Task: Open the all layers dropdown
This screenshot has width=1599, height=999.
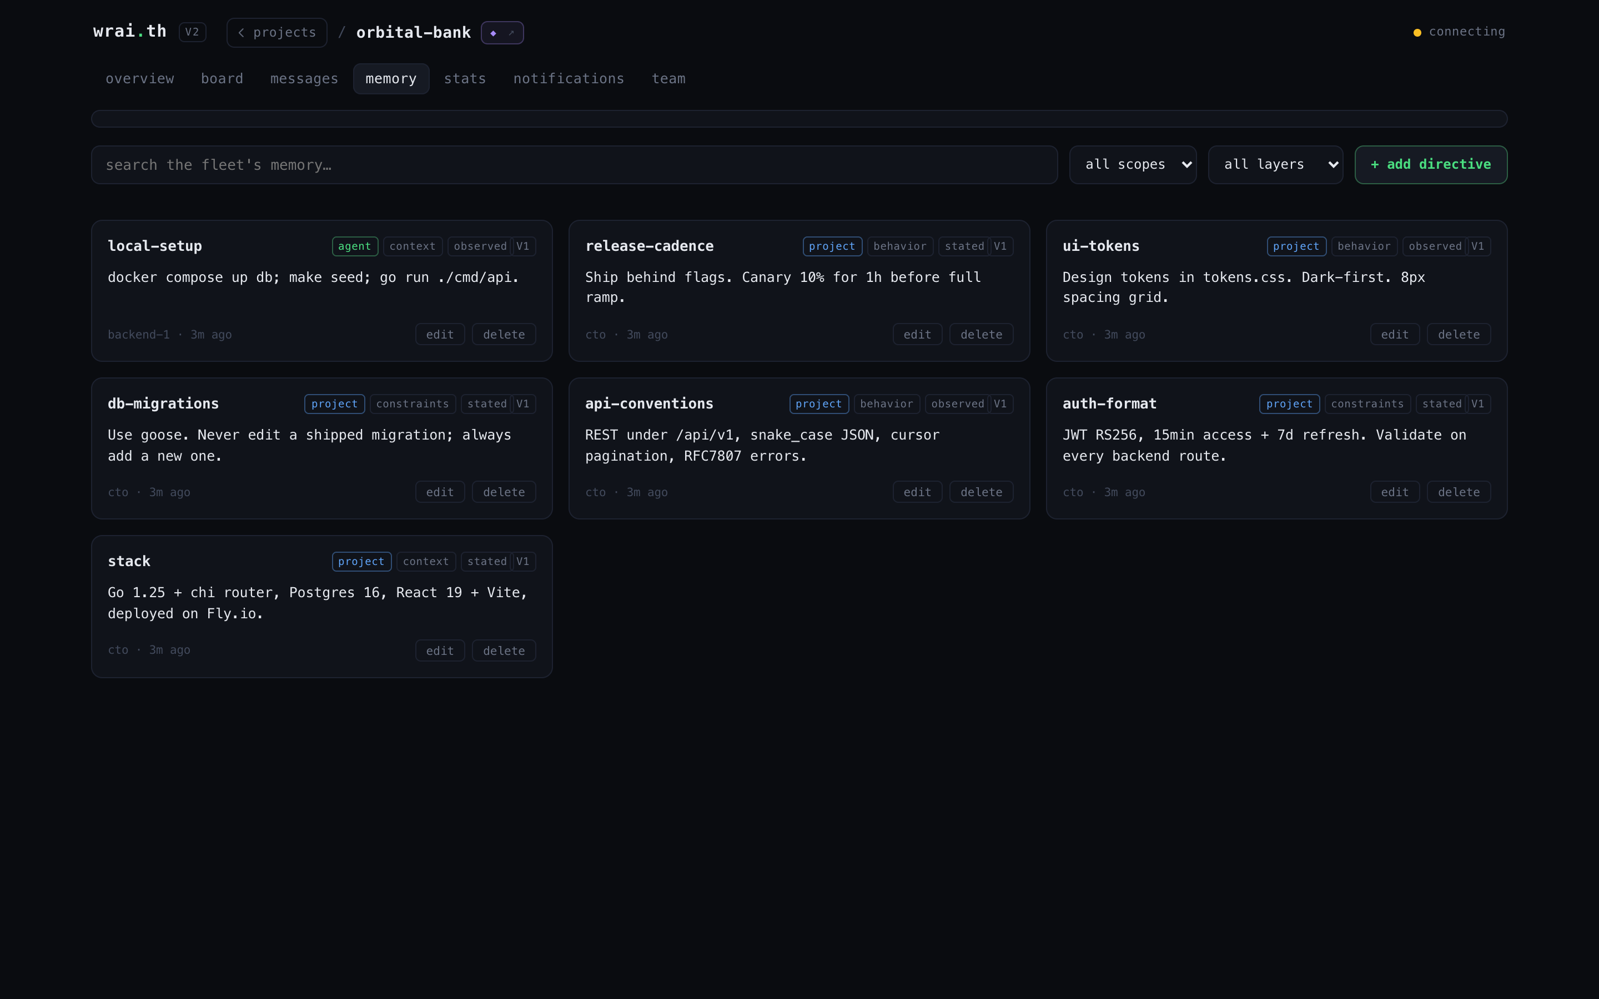Action: coord(1275,164)
